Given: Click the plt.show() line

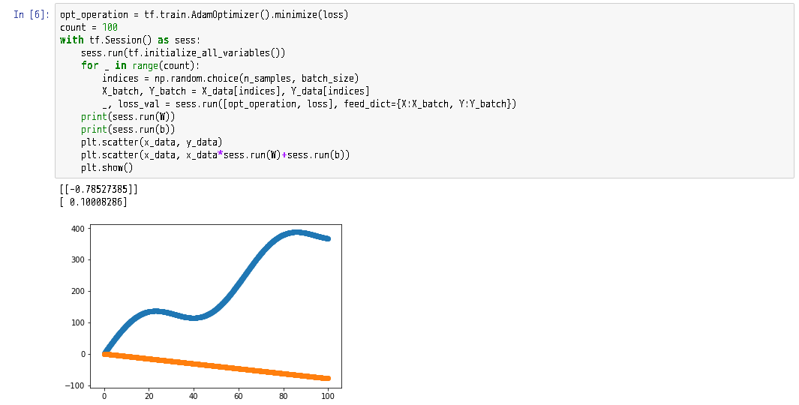Looking at the screenshot, I should point(107,167).
